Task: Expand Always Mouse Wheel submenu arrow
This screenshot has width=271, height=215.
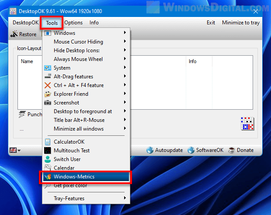Action: point(125,59)
